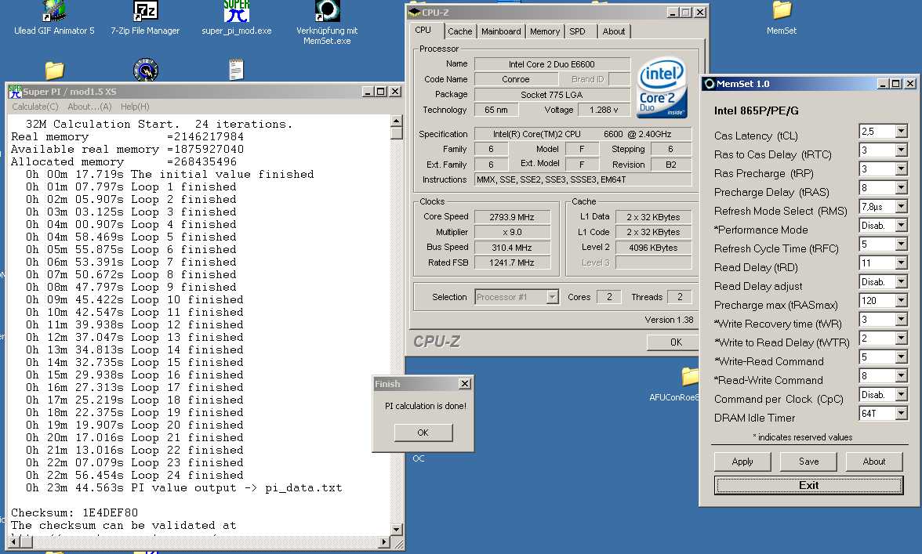922x554 pixels.
Task: Open the Processor #1 selection dropdown in CPU-Z
Action: point(552,297)
